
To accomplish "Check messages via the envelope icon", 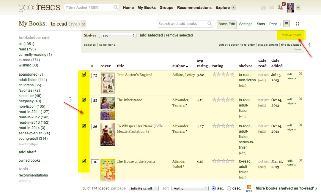I will pyautogui.click(x=272, y=7).
